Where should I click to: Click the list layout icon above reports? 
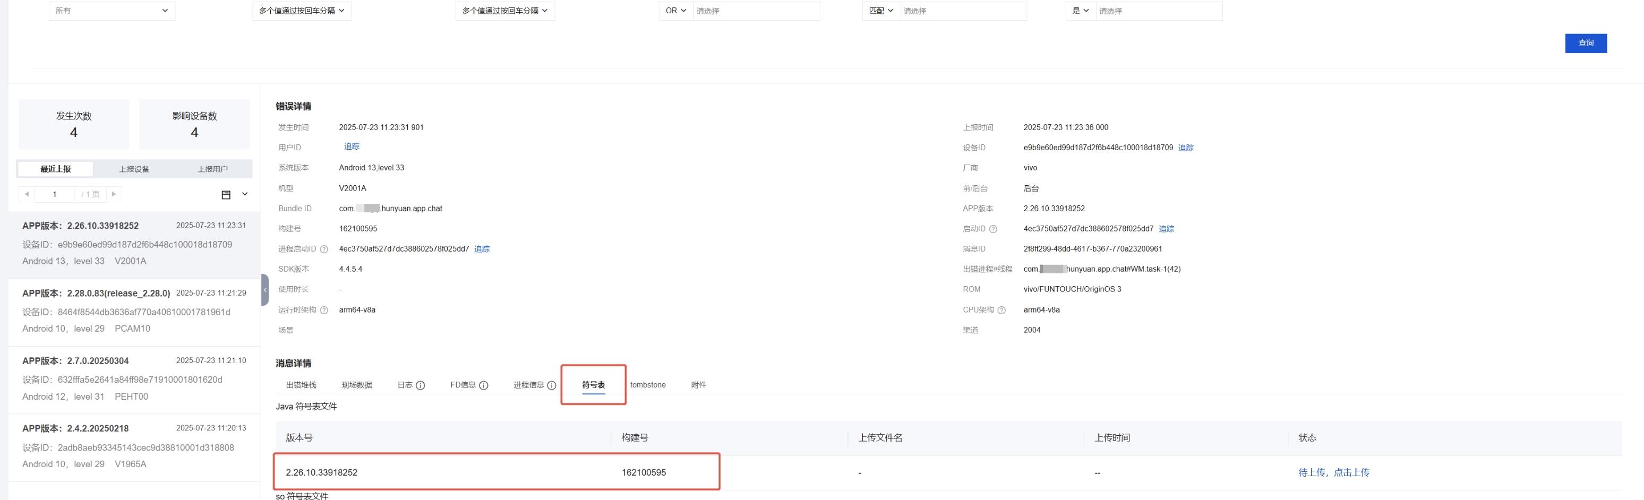[x=226, y=194]
